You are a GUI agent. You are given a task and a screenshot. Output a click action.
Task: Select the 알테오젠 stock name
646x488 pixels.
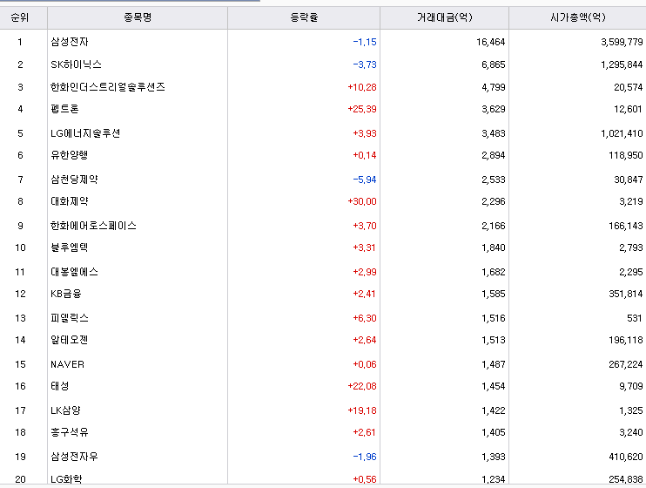click(70, 340)
